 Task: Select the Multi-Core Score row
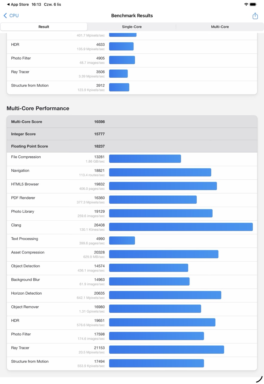[x=132, y=122]
